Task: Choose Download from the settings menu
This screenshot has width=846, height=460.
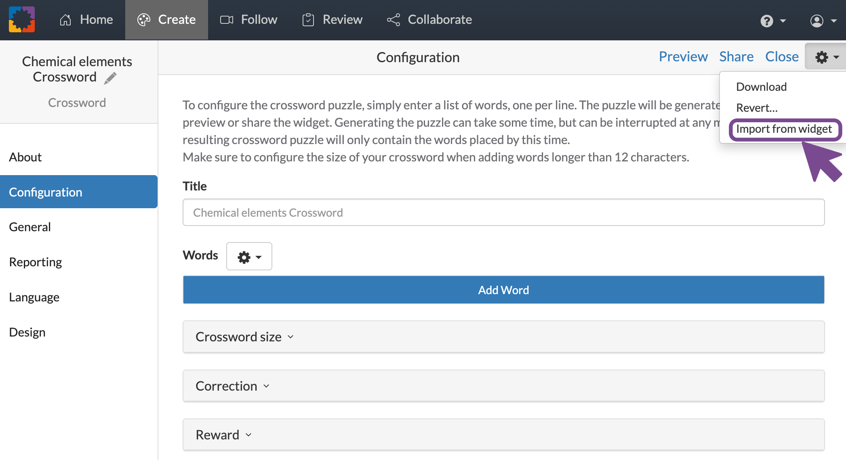Action: (761, 86)
